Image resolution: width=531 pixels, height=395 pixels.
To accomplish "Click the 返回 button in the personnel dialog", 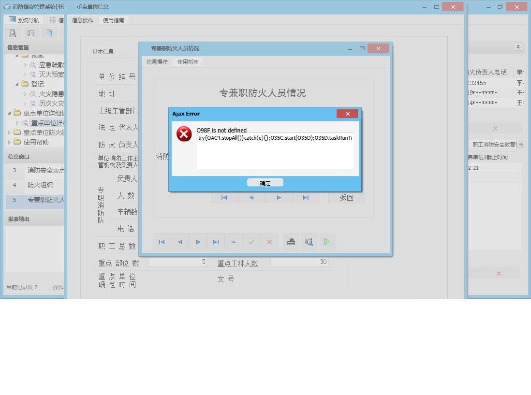I will coord(346,198).
